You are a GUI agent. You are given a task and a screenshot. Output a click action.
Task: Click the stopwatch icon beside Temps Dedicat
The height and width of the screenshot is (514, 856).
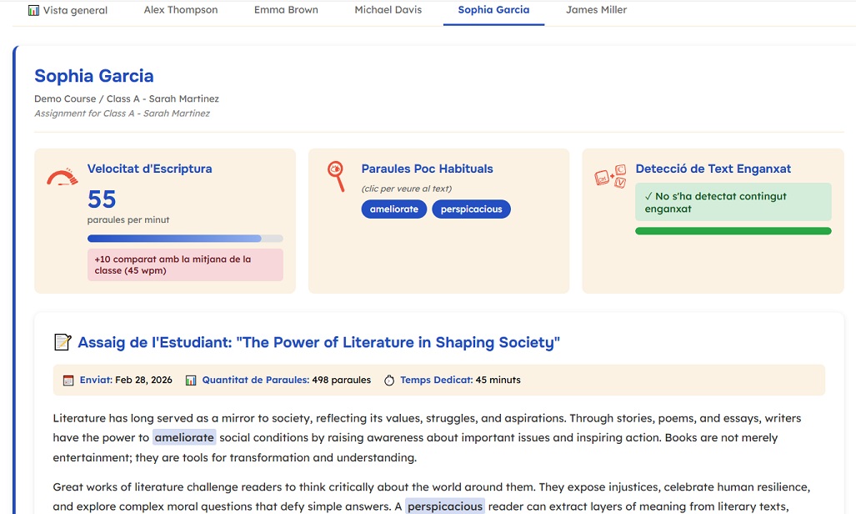click(x=389, y=380)
